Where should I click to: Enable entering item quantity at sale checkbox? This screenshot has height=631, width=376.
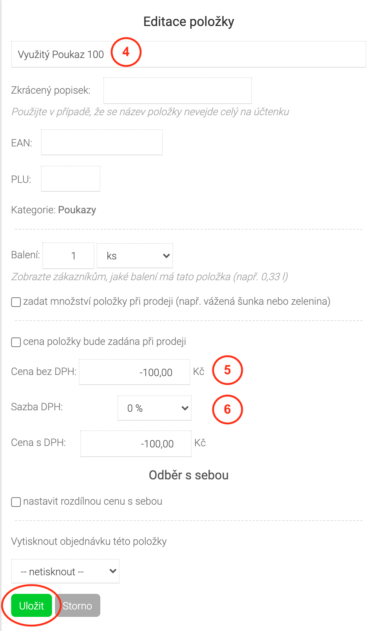[x=16, y=302]
